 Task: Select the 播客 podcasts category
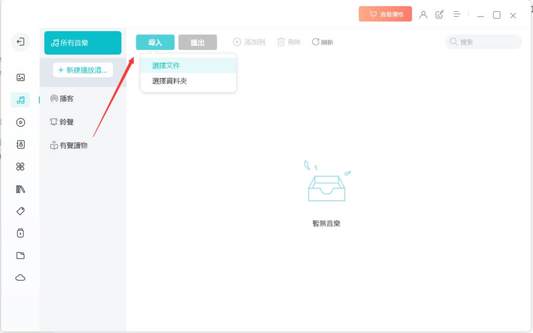(62, 99)
